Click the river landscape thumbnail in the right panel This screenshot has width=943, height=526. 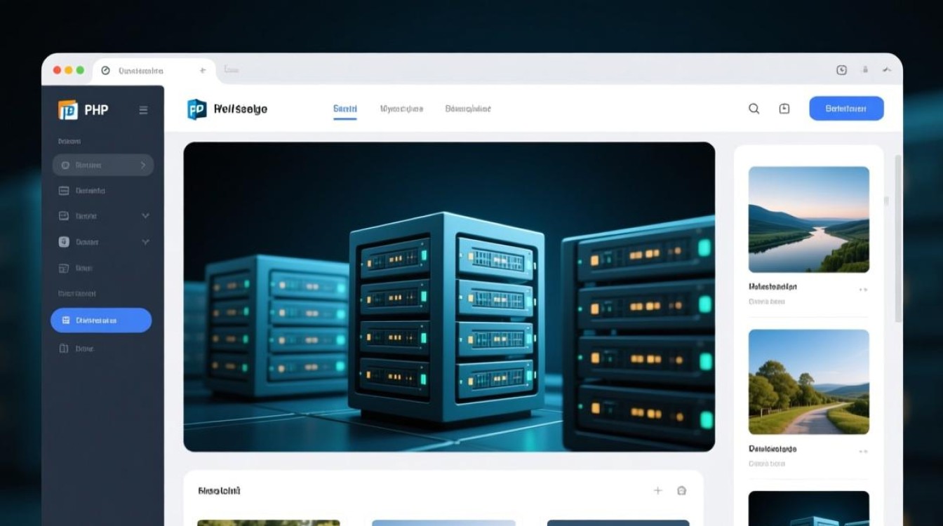(808, 219)
